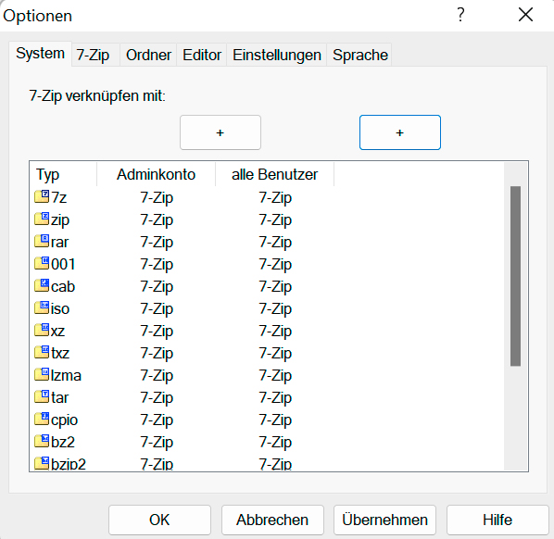Click the tar file type icon
The width and height of the screenshot is (554, 539).
tap(42, 396)
